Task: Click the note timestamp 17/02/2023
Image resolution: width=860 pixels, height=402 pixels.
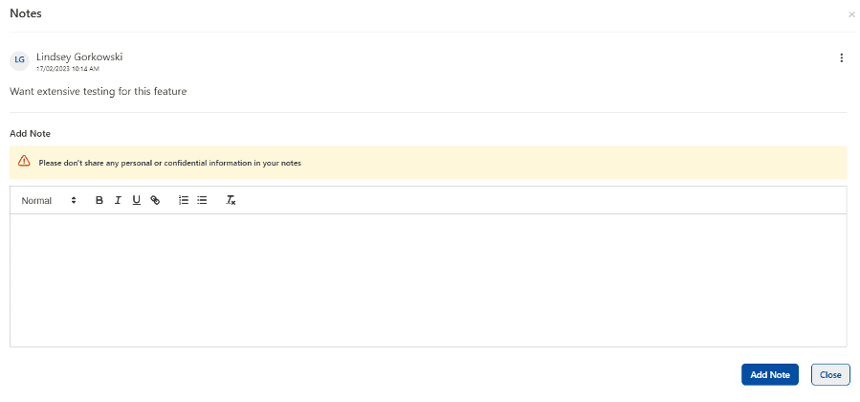Action: click(x=68, y=69)
